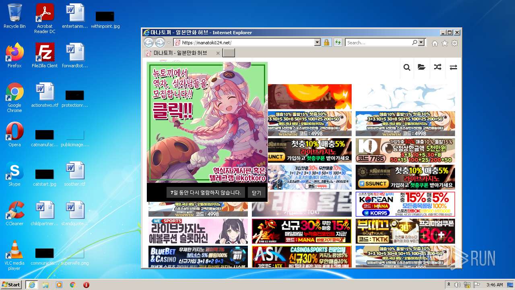Open Skype desktop shortcut
The width and height of the screenshot is (515, 290).
(x=14, y=174)
